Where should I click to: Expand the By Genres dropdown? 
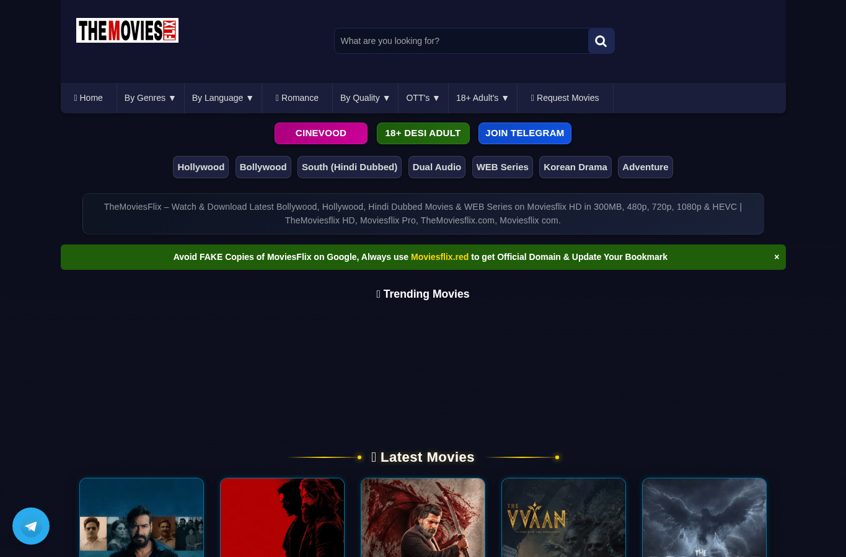coord(150,98)
